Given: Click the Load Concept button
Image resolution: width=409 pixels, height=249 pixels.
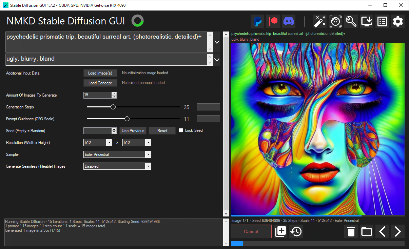Looking at the screenshot, I should coord(100,83).
